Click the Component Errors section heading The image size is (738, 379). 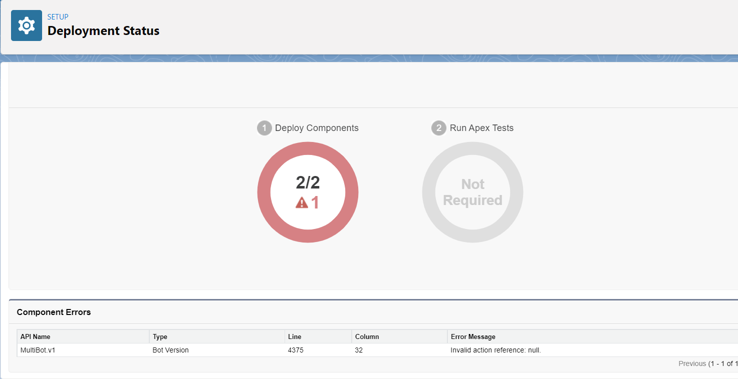click(54, 312)
